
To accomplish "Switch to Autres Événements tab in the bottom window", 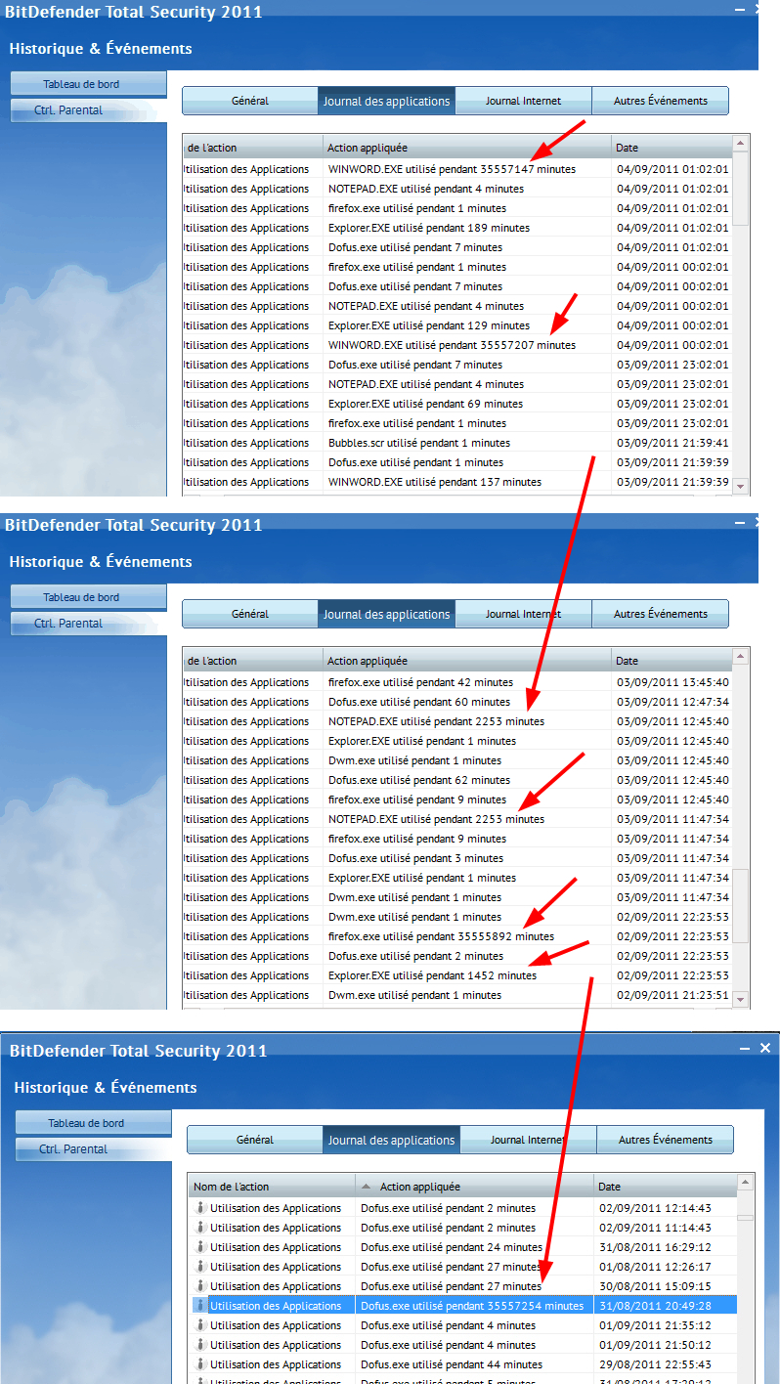I will click(x=666, y=1140).
